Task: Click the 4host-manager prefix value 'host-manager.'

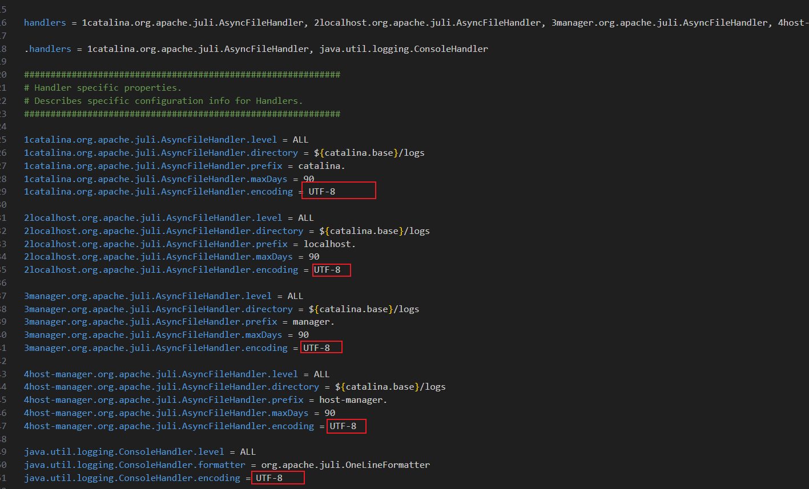Action: point(353,400)
